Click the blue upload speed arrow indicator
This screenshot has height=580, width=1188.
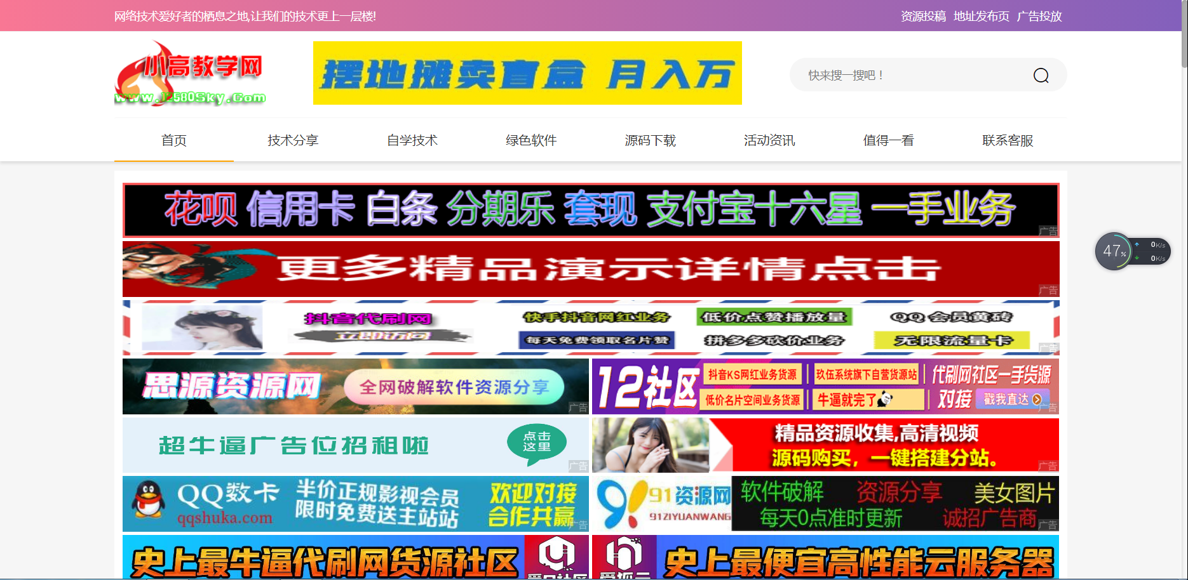coord(1137,243)
